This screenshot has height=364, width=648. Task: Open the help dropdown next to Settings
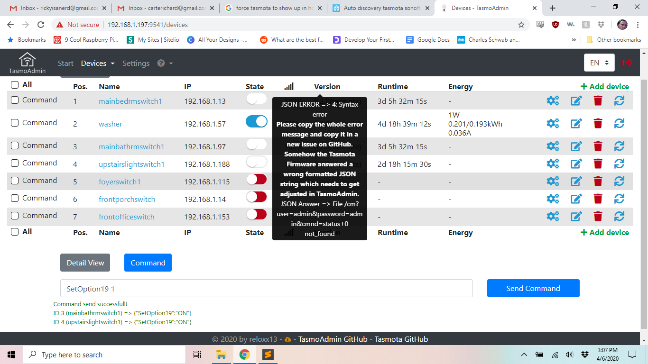[x=165, y=63]
